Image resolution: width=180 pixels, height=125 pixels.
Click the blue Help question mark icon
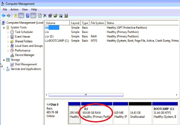click(28, 16)
